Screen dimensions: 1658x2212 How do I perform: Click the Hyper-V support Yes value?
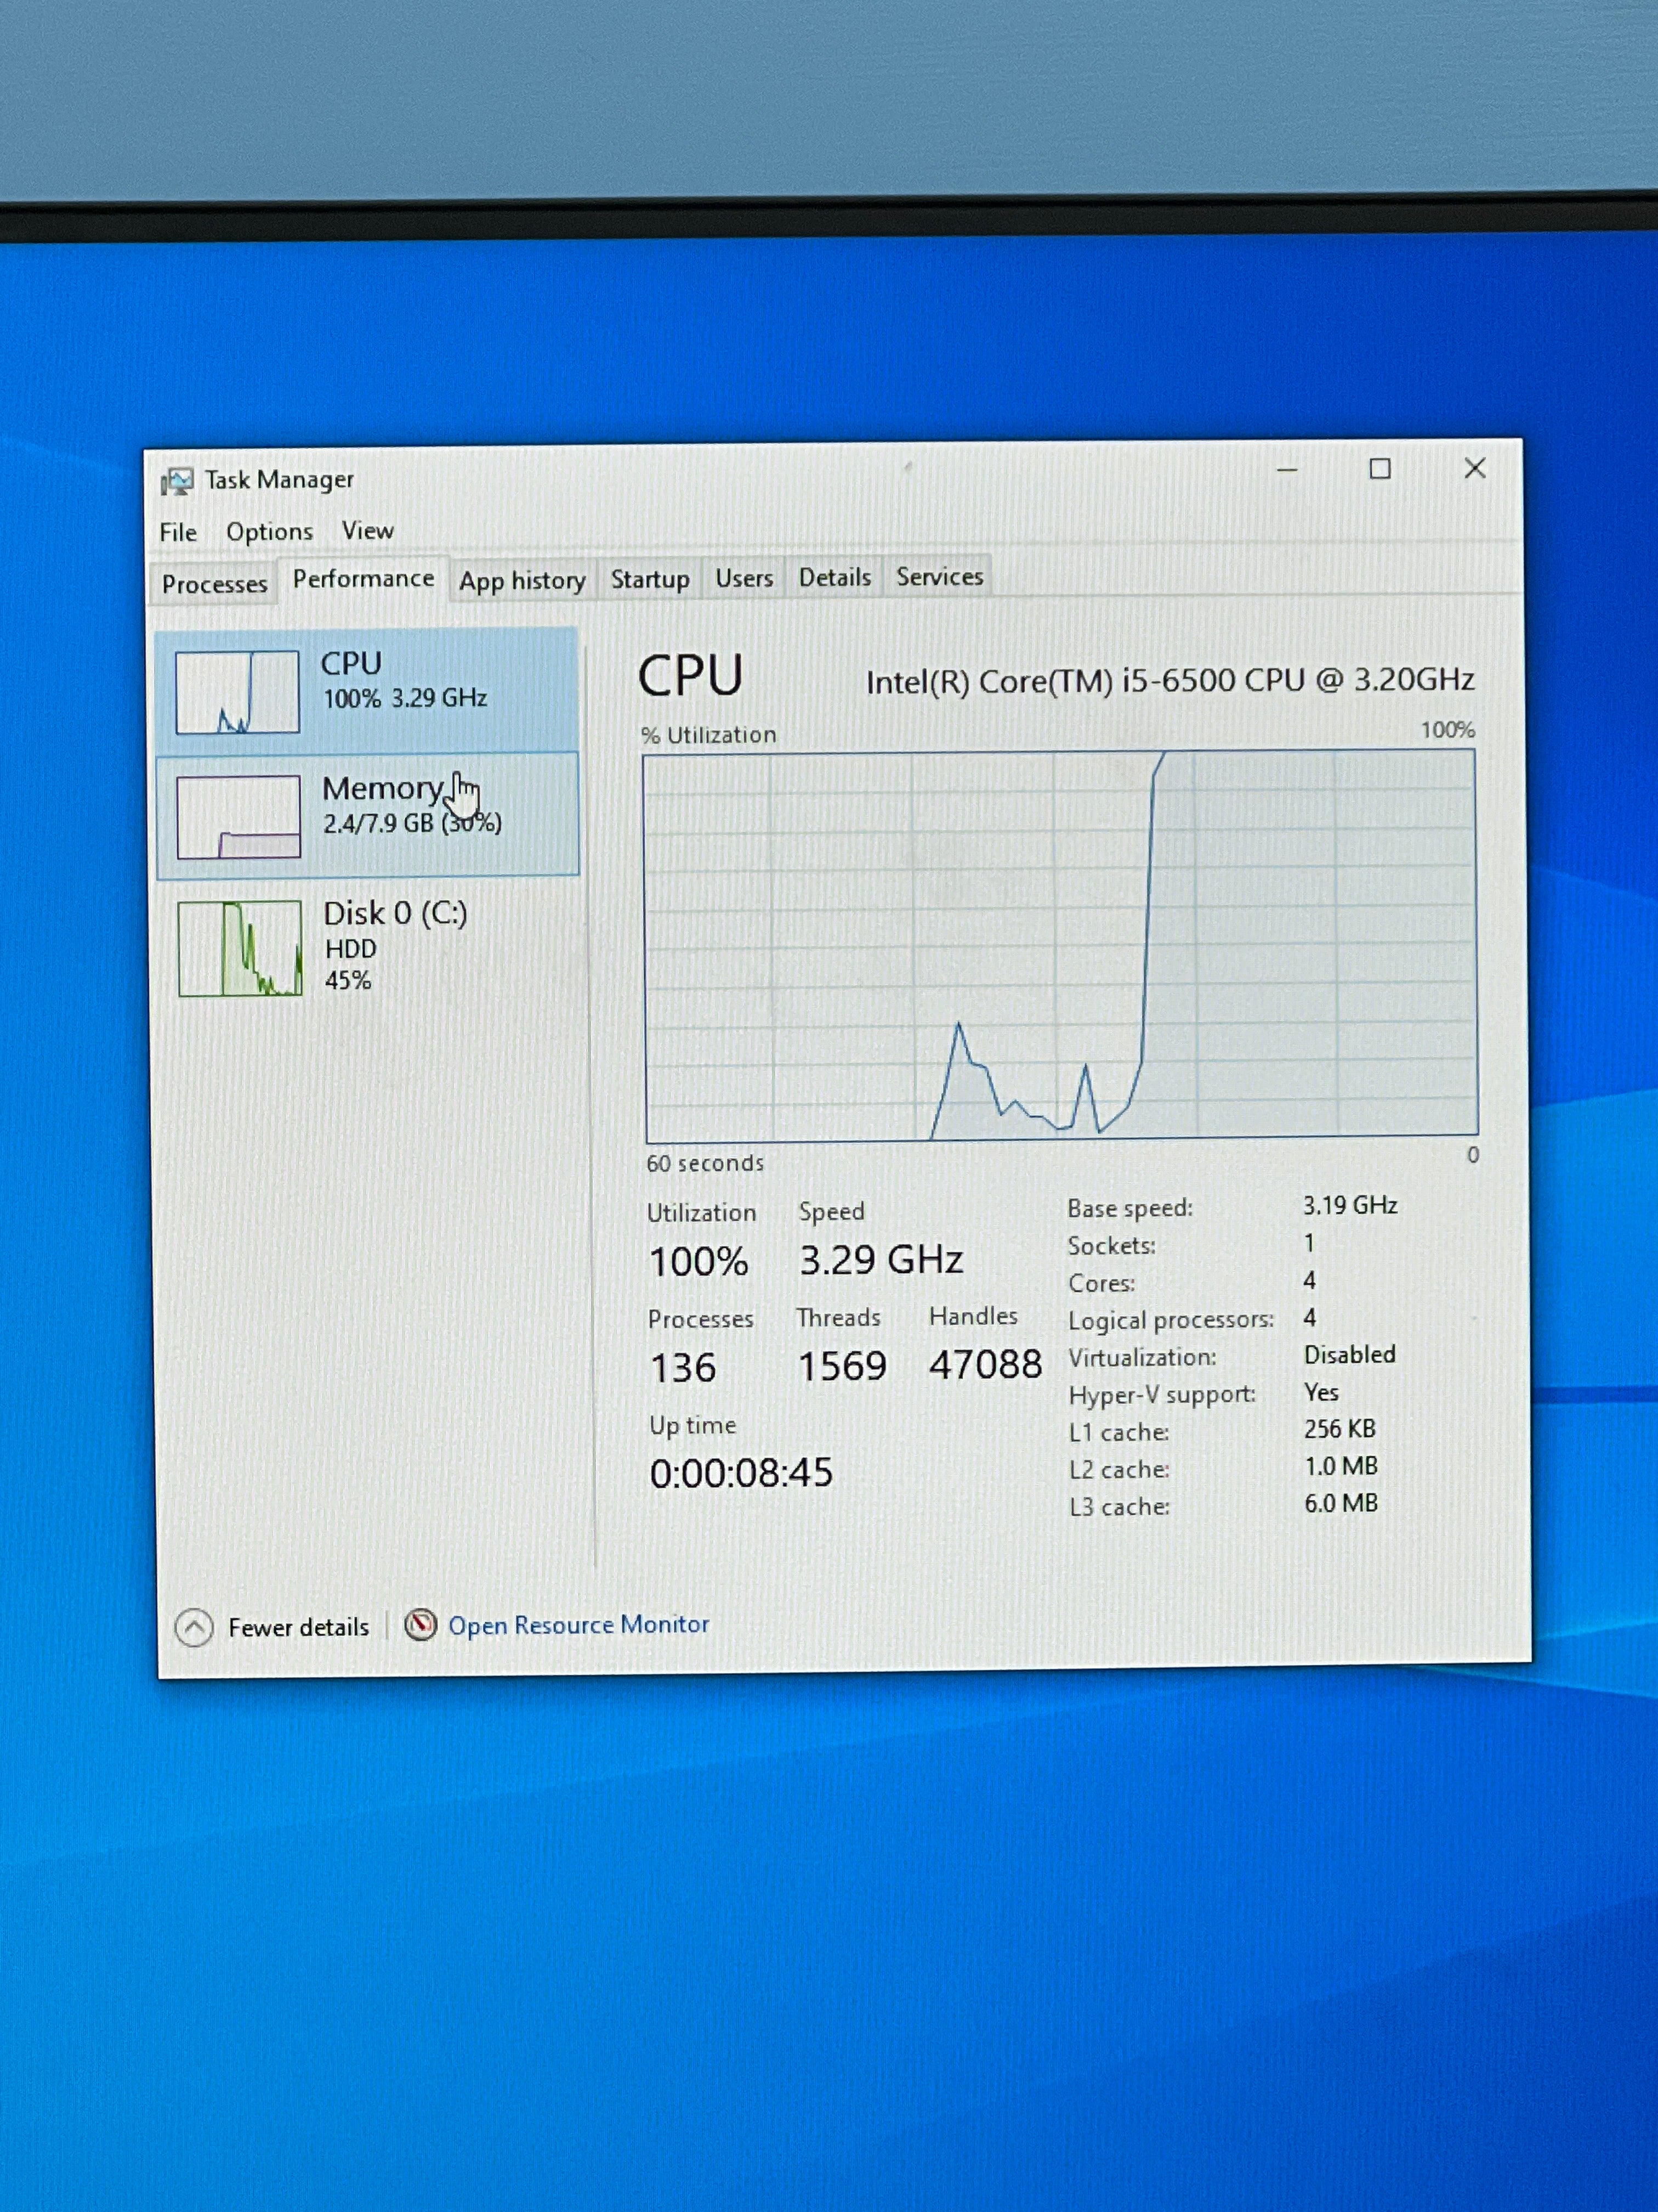1321,1392
